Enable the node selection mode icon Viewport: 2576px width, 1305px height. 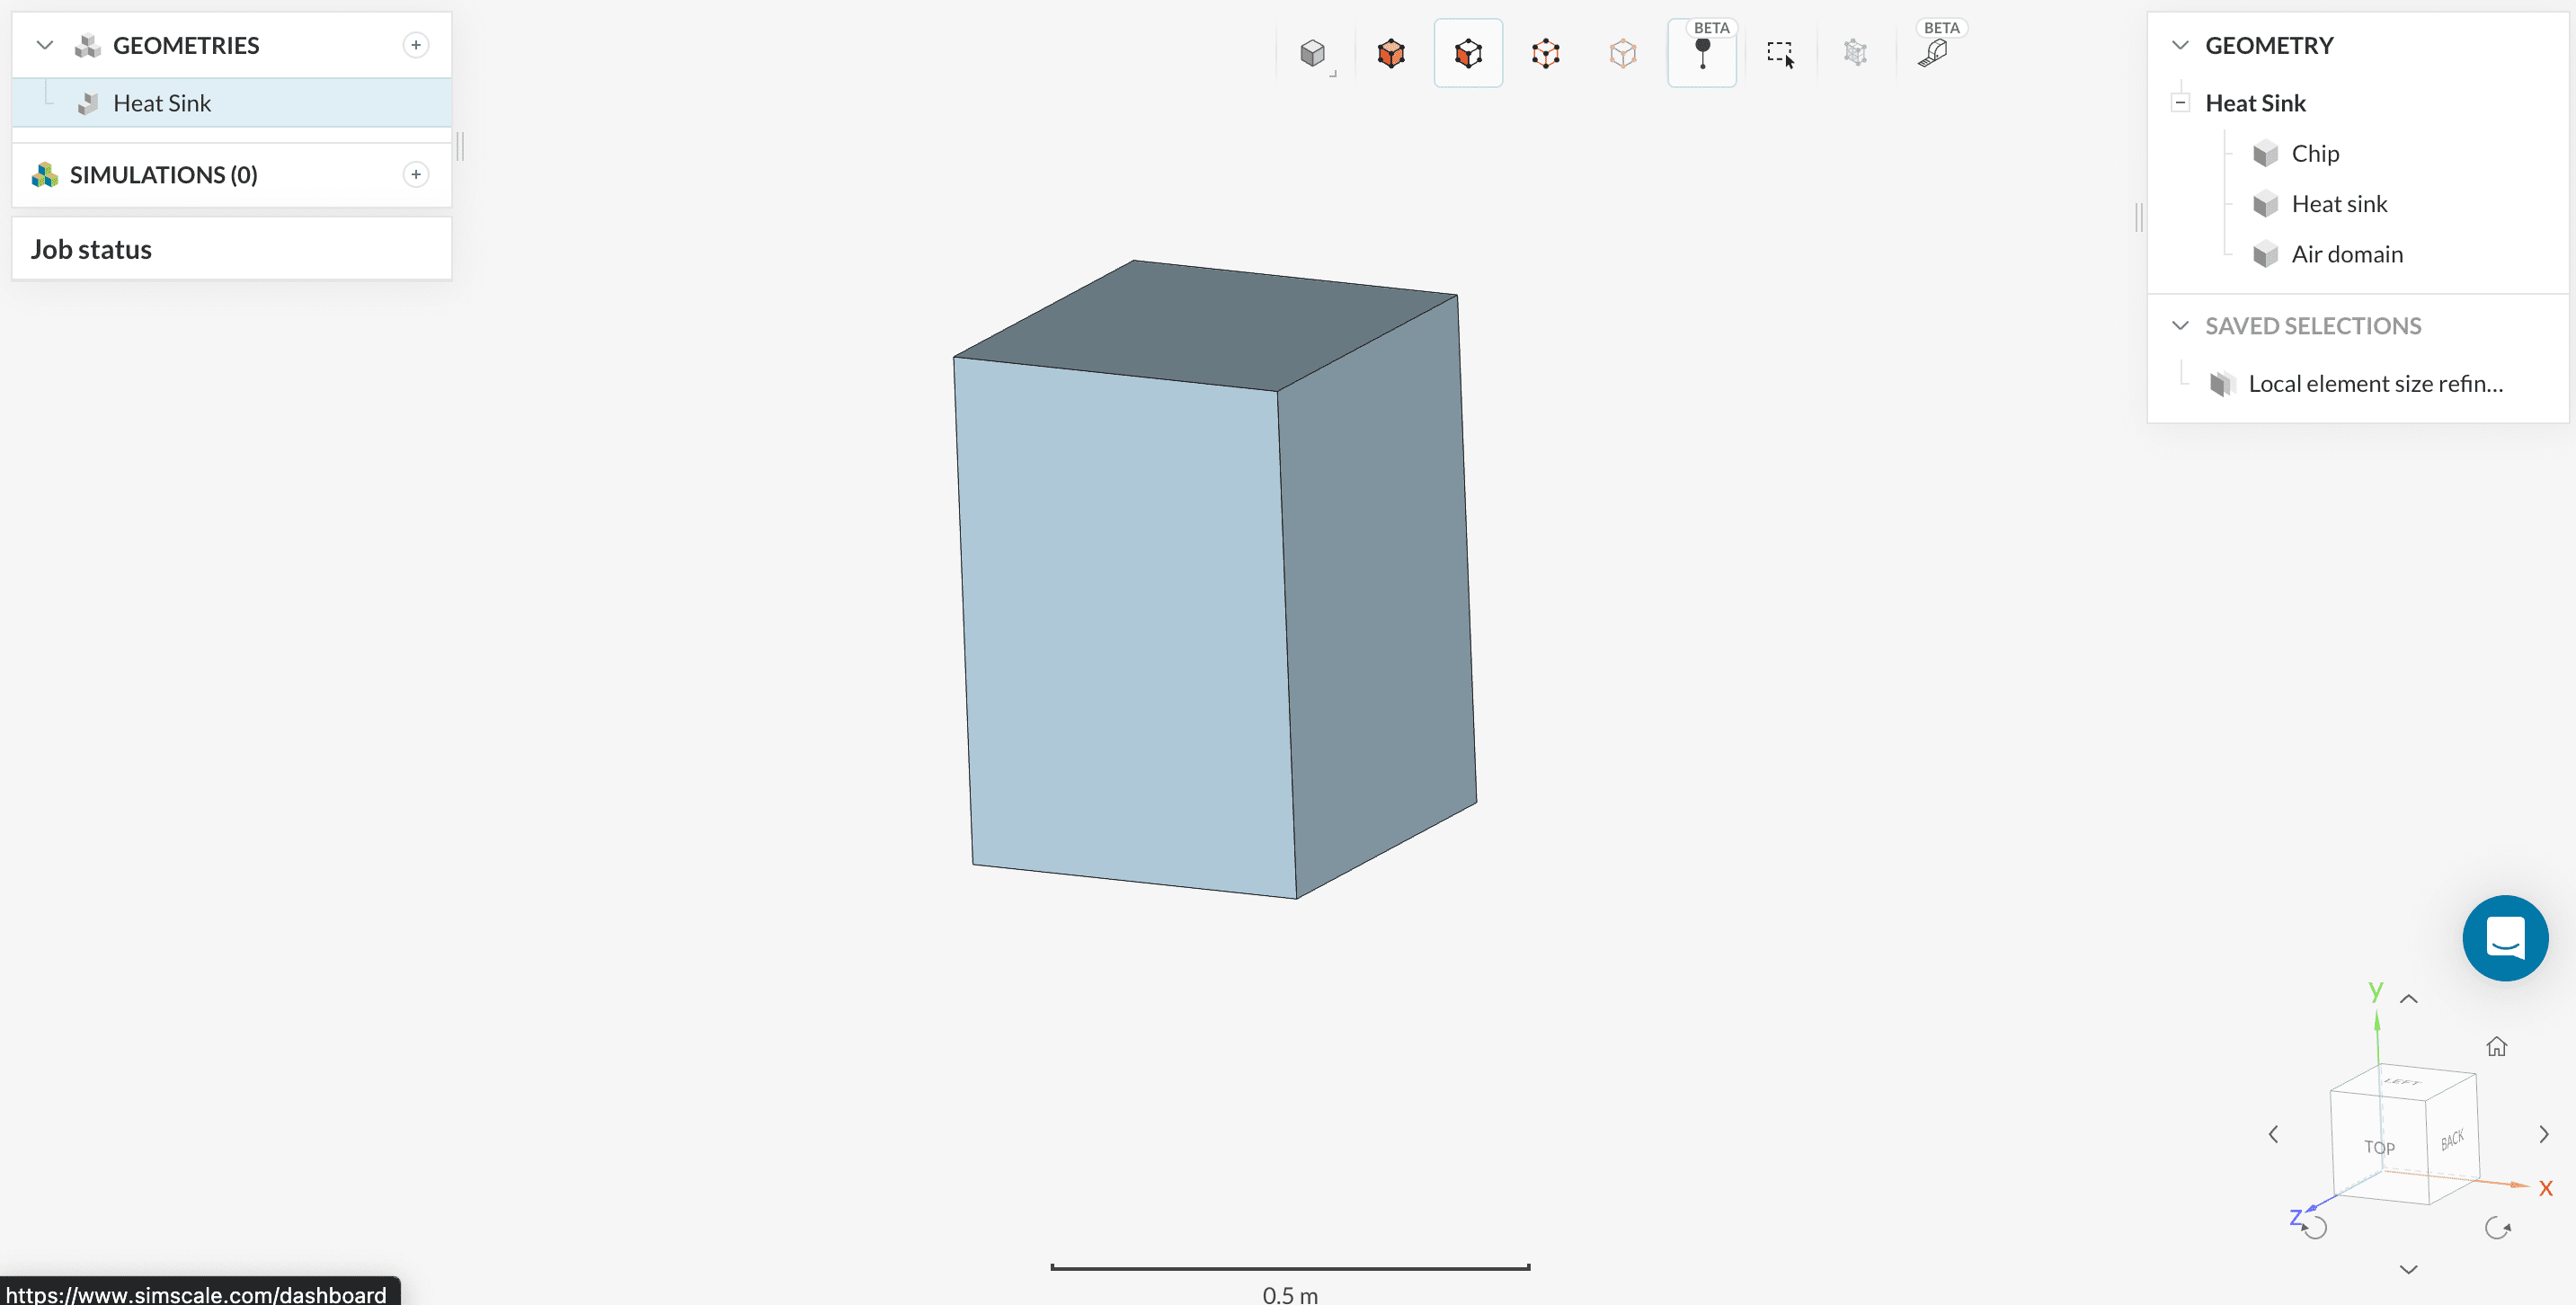click(x=1622, y=53)
